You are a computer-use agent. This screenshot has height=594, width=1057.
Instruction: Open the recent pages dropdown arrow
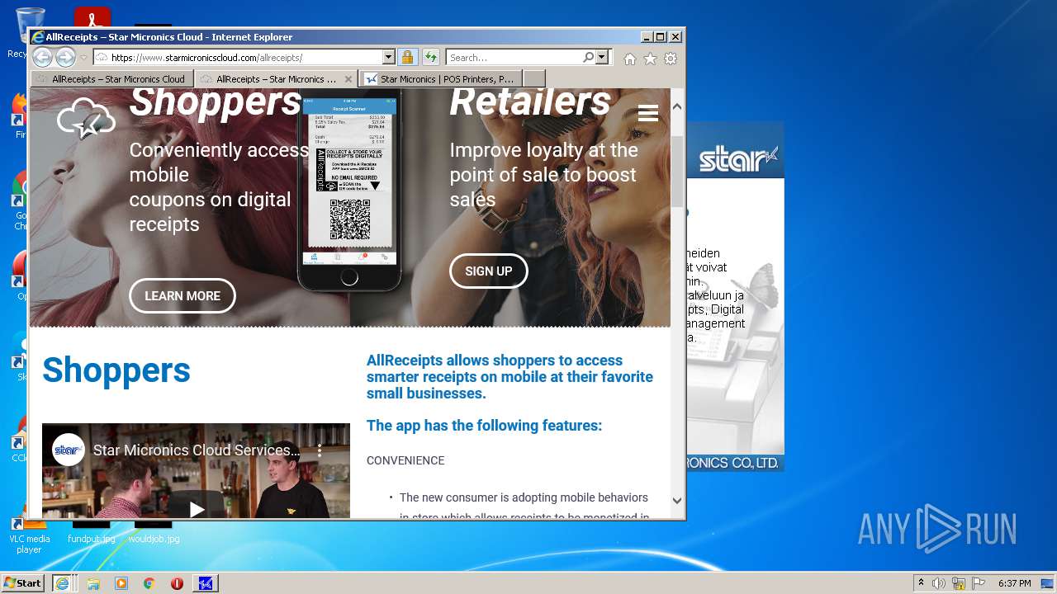pos(83,58)
